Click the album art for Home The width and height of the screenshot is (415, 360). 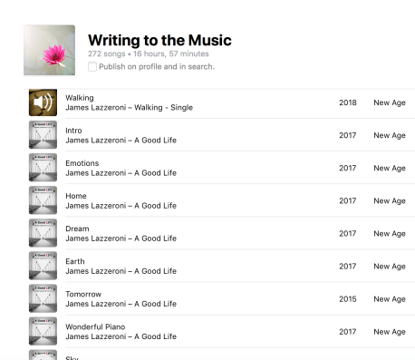click(43, 200)
